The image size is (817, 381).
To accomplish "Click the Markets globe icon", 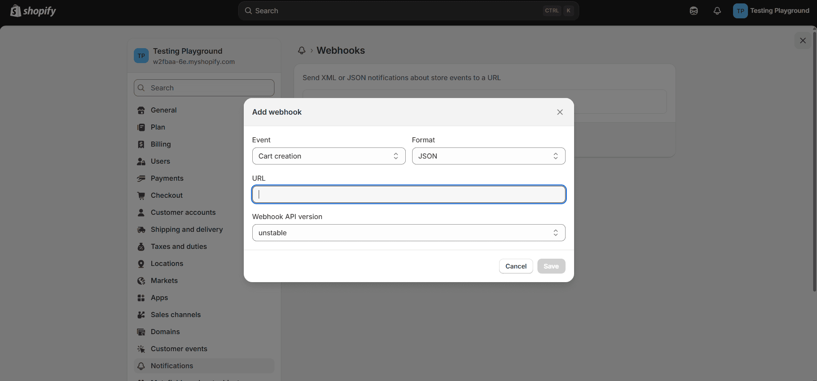I will click(141, 281).
